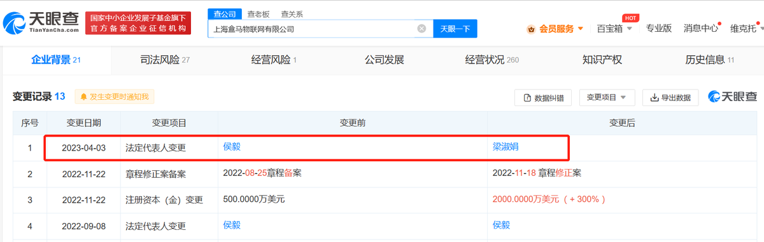Open the TianYanCha logo homepage
Viewport: 764px width, 242px height.
[41, 24]
